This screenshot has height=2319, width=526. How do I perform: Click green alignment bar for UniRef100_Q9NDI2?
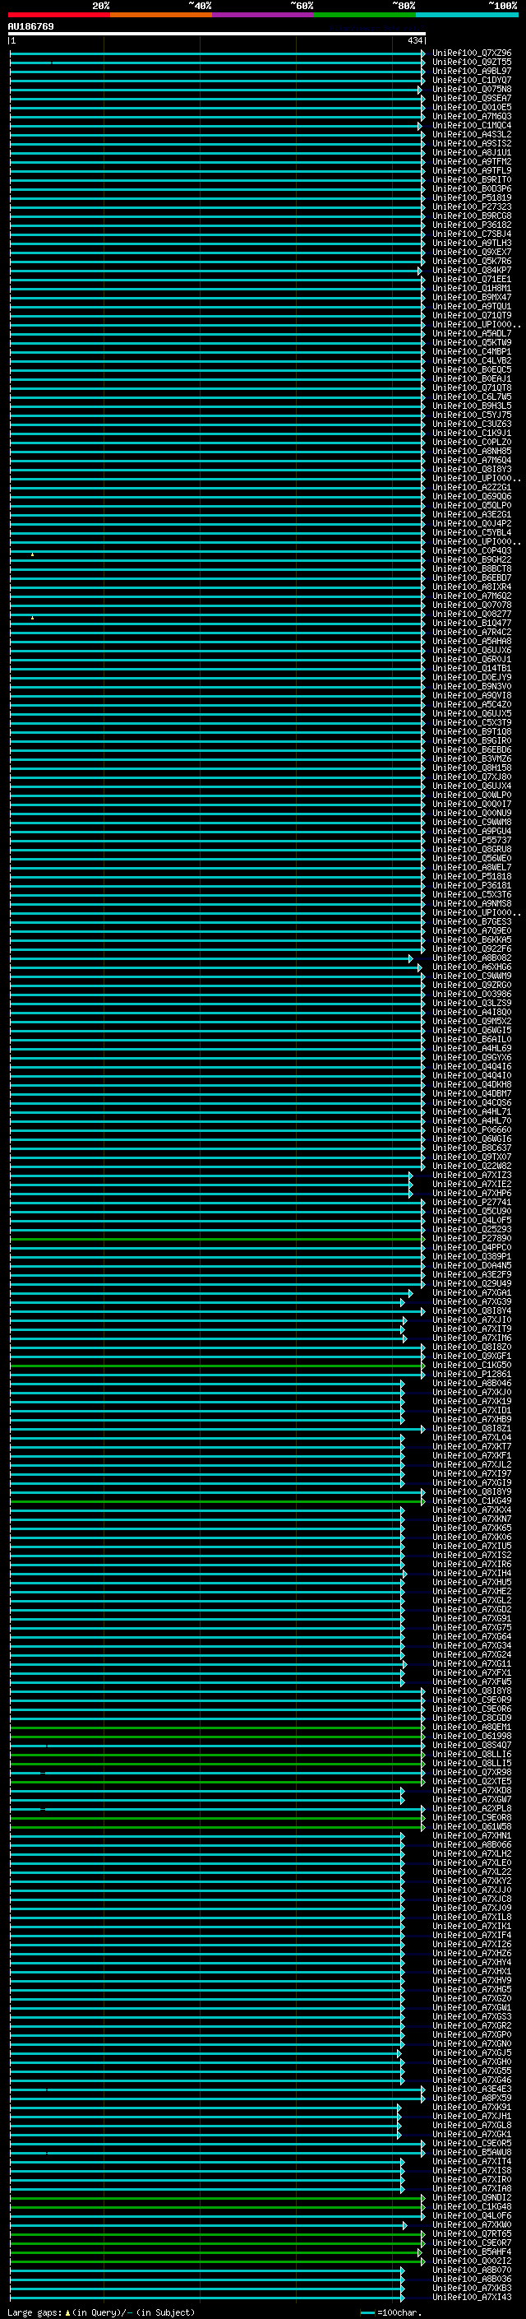click(216, 2197)
